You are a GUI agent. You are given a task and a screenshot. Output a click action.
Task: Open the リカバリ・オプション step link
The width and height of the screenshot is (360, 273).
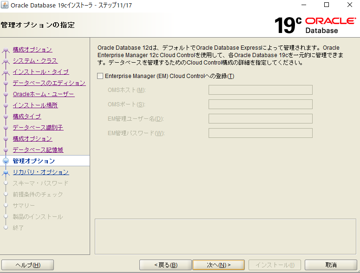[40, 172]
